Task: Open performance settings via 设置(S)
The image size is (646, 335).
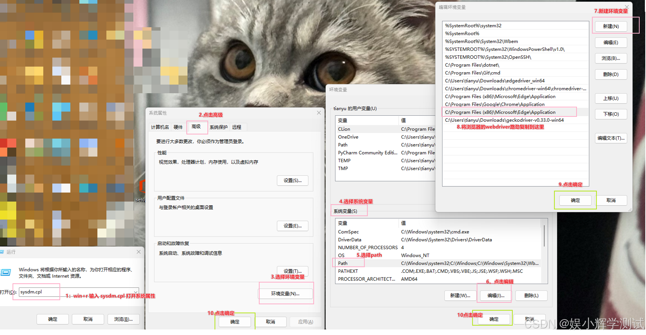Action: click(x=293, y=180)
